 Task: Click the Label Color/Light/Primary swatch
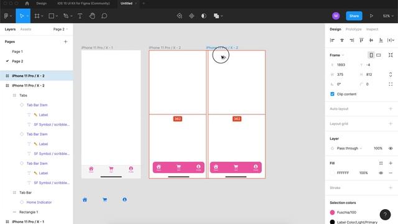[x=332, y=222]
